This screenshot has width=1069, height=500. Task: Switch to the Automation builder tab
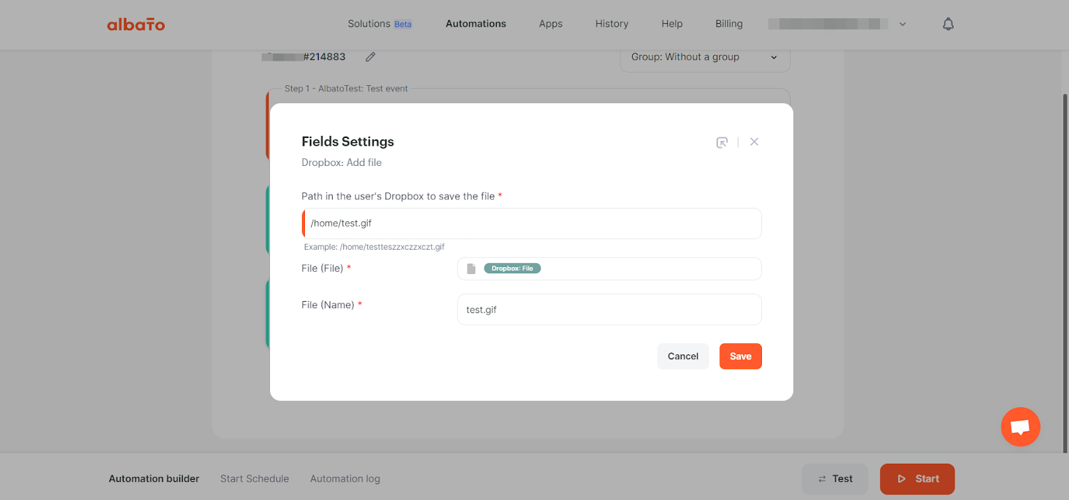click(x=154, y=479)
